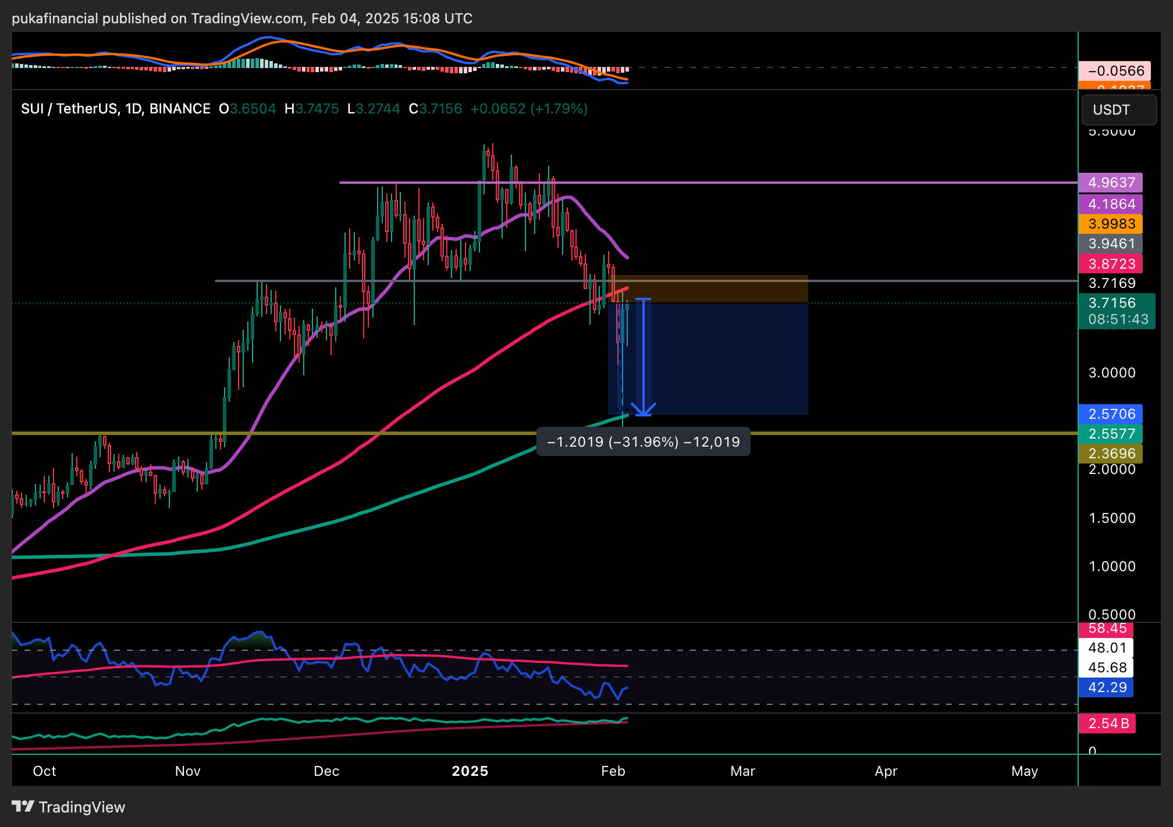This screenshot has height=827, width=1173.
Task: Open the USDT currency selector
Action: [x=1118, y=109]
